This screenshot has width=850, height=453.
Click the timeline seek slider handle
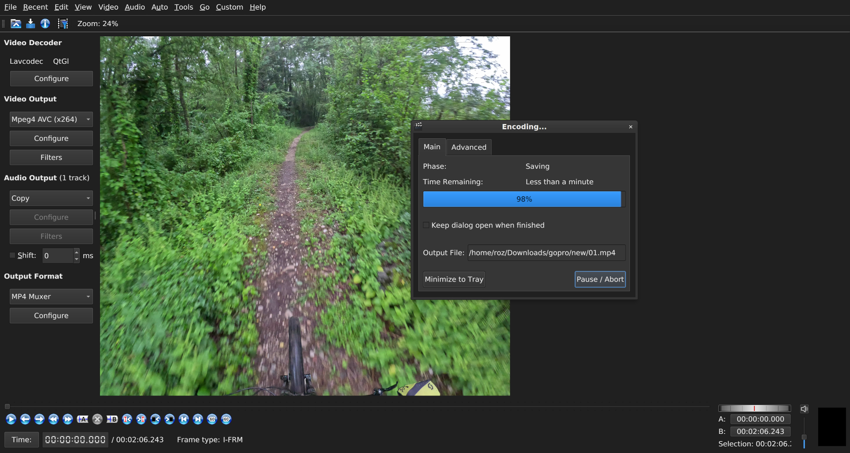click(7, 407)
